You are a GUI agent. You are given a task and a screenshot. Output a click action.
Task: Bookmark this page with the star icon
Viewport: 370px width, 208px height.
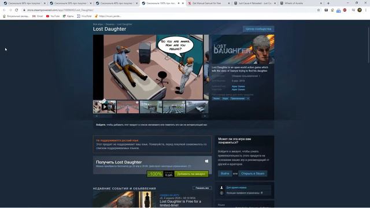tap(319, 10)
